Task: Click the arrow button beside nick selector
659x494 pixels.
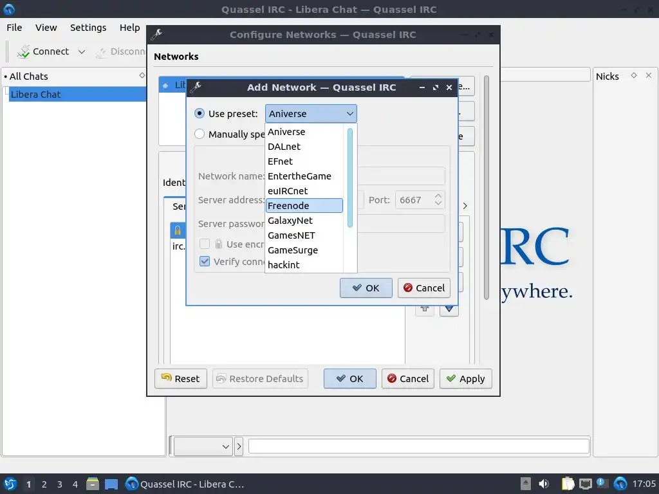Action: (x=239, y=446)
